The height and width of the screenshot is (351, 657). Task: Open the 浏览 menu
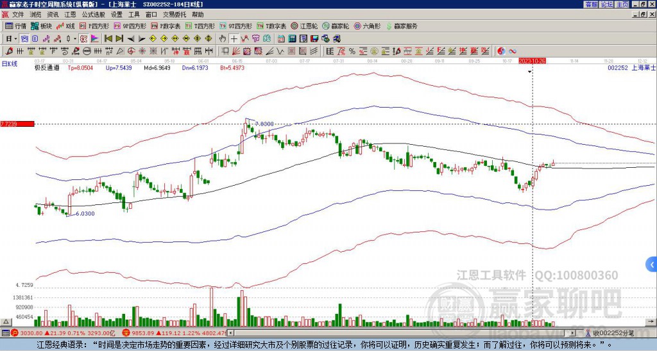coord(36,15)
